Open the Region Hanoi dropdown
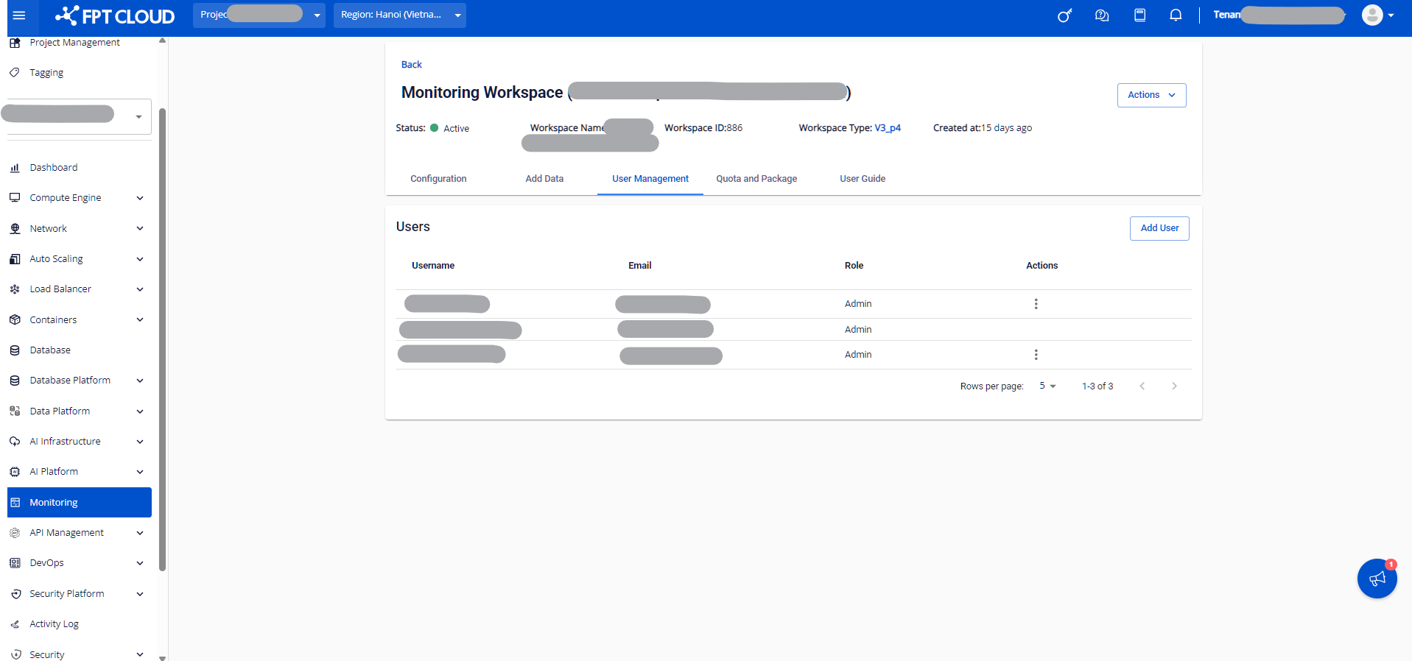Image resolution: width=1412 pixels, height=661 pixels. click(400, 15)
